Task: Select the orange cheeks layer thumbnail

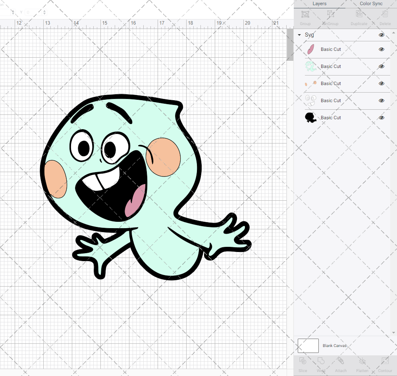Action: [x=311, y=83]
